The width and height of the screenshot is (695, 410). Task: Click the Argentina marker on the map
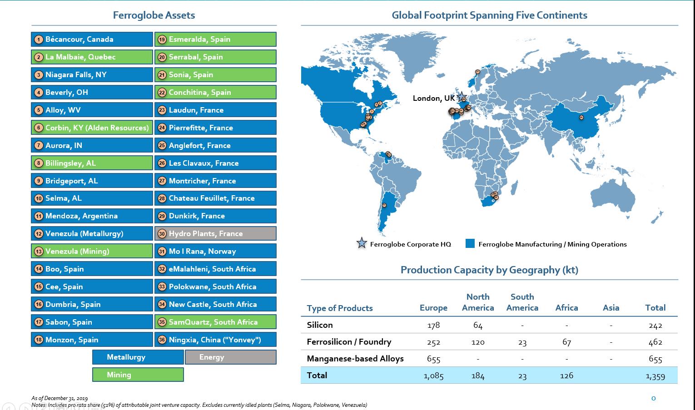tap(384, 205)
